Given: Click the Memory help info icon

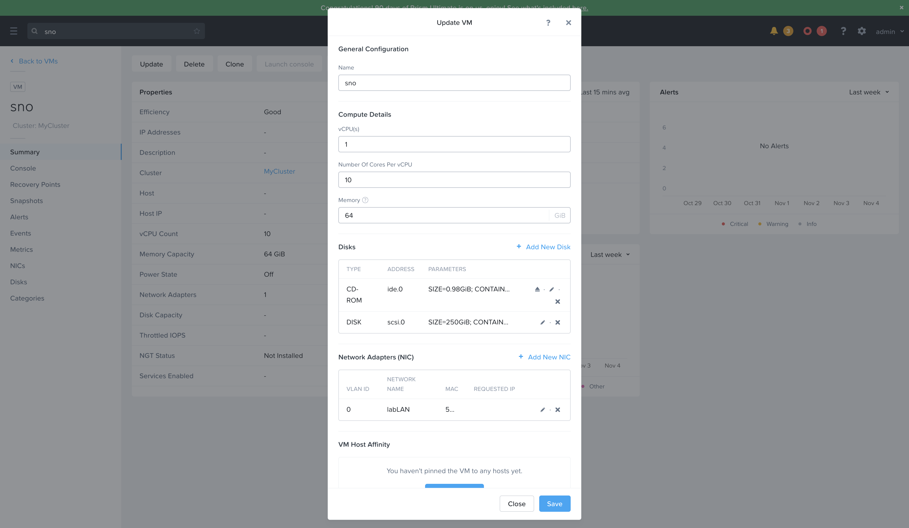Looking at the screenshot, I should coord(365,200).
